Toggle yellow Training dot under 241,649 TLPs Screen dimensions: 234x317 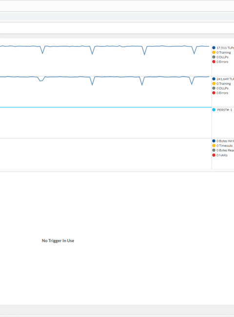click(214, 83)
